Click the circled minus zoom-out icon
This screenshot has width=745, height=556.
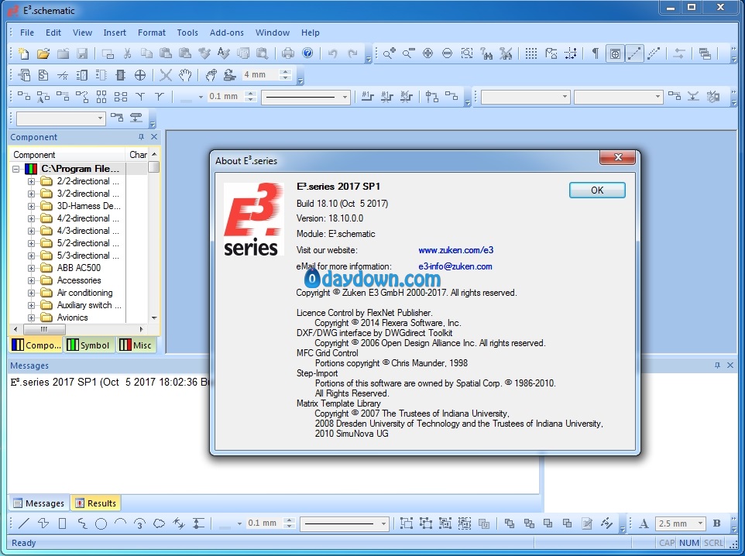pyautogui.click(x=447, y=53)
